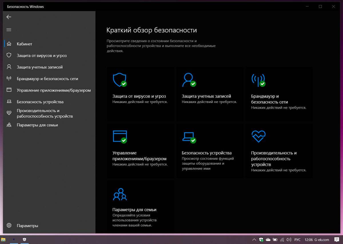This screenshot has width=343, height=244.
Task: Click the large window icon on the app control tile
Action: point(119,136)
